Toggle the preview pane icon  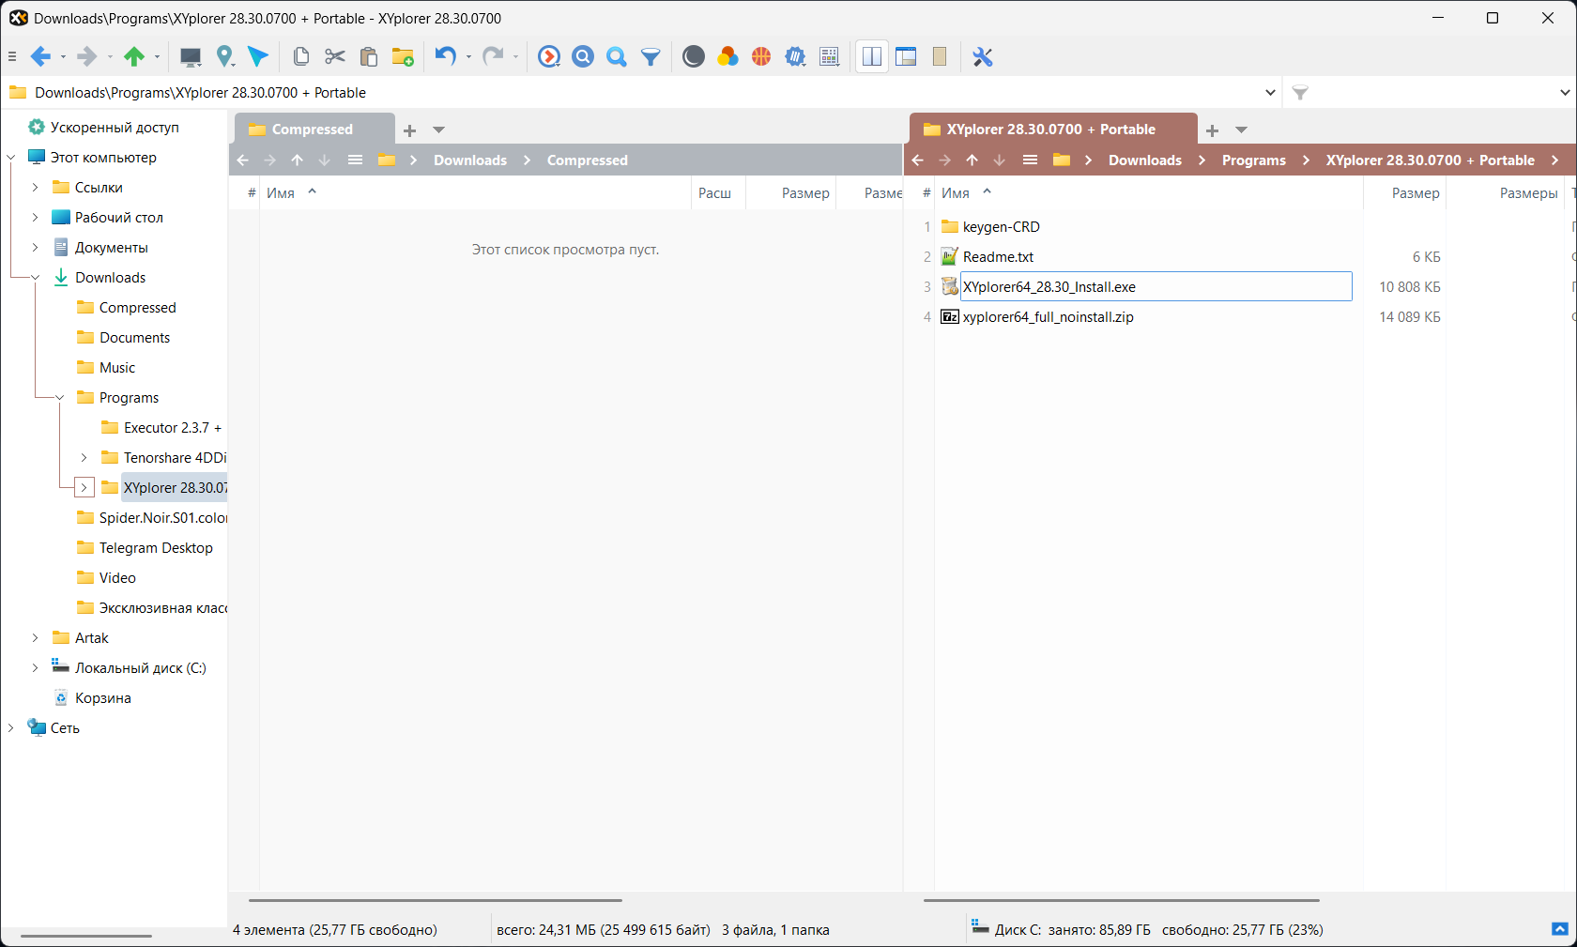(x=940, y=57)
